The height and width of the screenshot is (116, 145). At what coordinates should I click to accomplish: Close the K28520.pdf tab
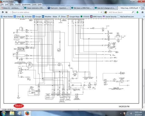tap(139, 8)
